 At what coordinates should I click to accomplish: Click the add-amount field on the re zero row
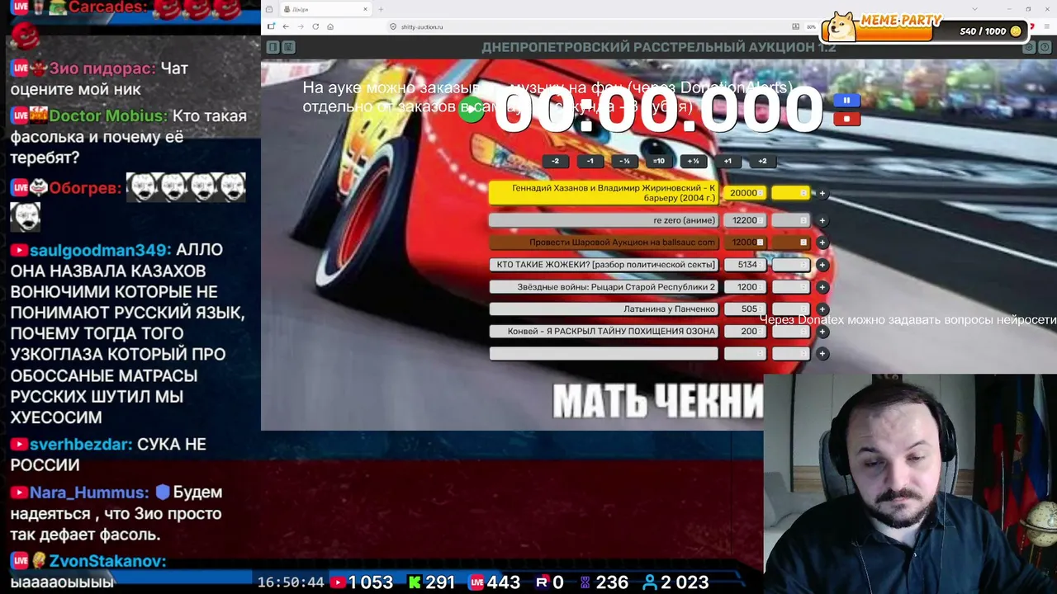click(790, 220)
